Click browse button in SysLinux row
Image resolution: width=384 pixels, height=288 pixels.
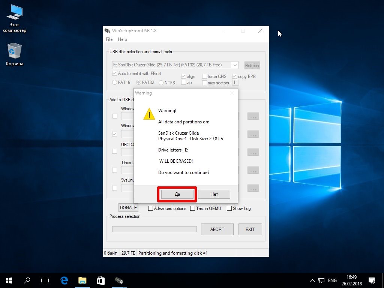click(253, 188)
